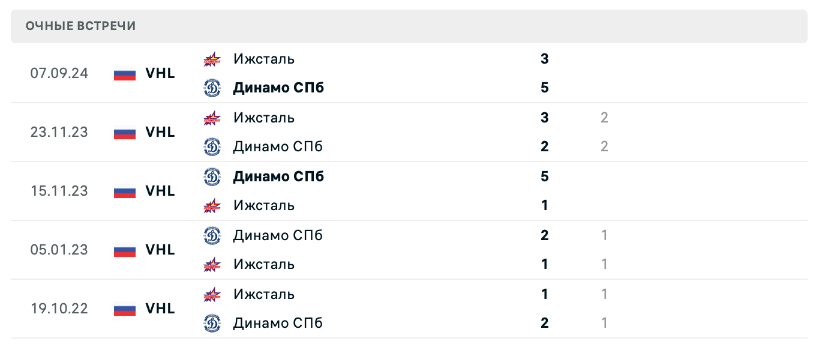Screen dimensions: 816x347
Task: Click Dinamo's score 5 in 15.11.23 match
Action: [x=544, y=177]
